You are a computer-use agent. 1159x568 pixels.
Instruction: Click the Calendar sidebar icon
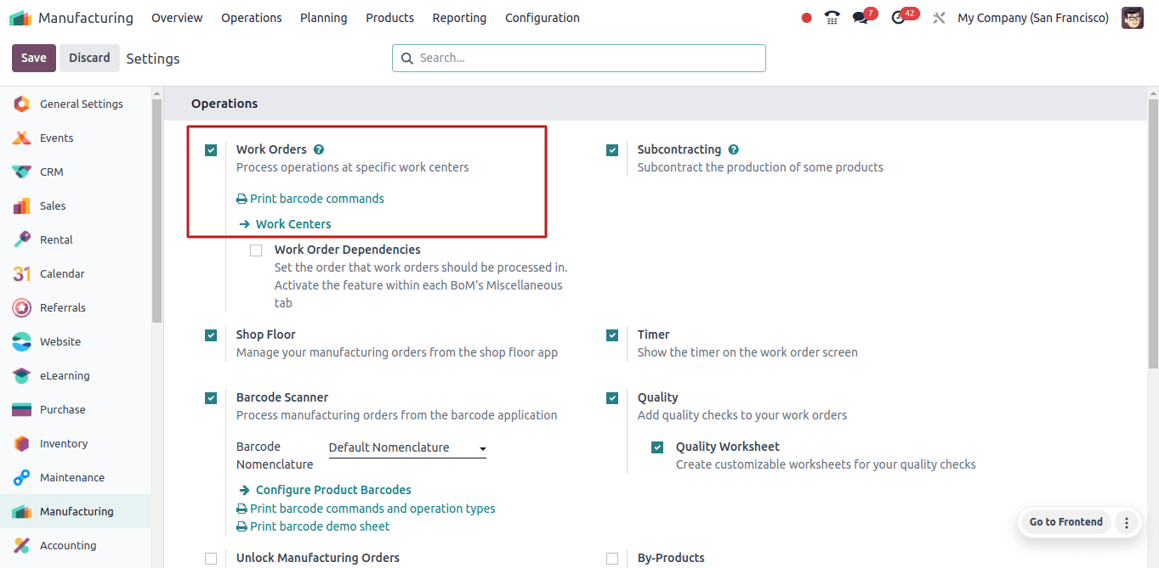coord(22,273)
